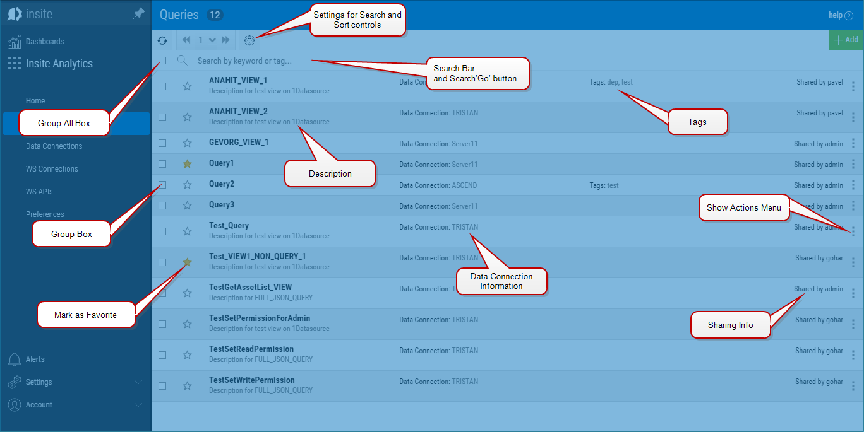Refresh the queries list
This screenshot has height=432, width=864.
pyautogui.click(x=163, y=40)
